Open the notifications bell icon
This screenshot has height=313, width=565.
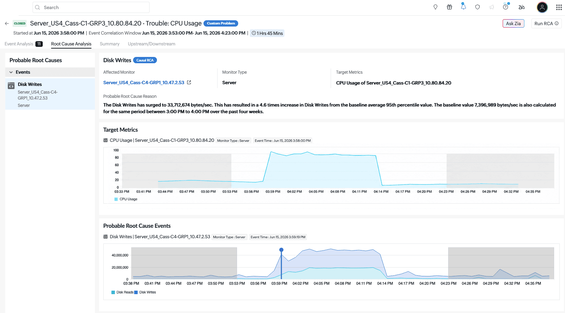click(463, 7)
